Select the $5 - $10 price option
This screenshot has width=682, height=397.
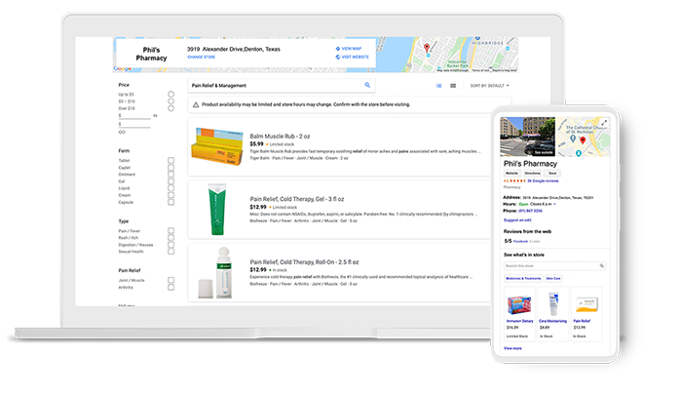coord(170,101)
